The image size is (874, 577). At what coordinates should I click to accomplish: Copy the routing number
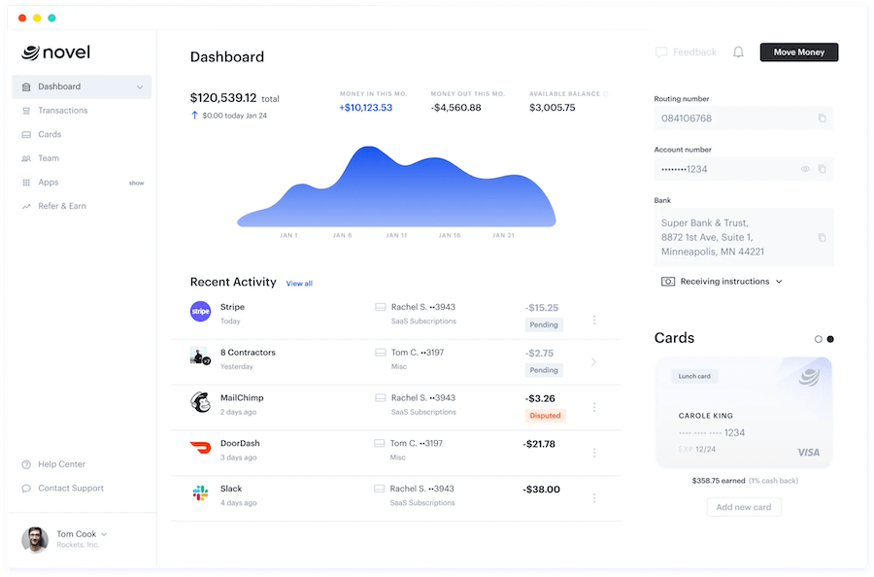[x=822, y=119]
